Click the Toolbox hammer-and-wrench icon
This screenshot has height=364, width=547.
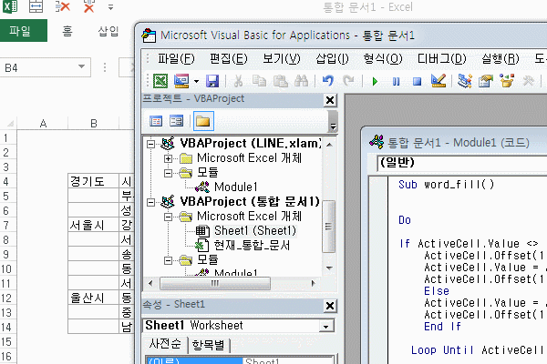(528, 81)
